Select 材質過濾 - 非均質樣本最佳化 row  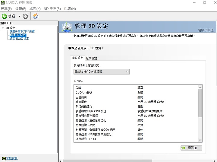(x=136, y=134)
